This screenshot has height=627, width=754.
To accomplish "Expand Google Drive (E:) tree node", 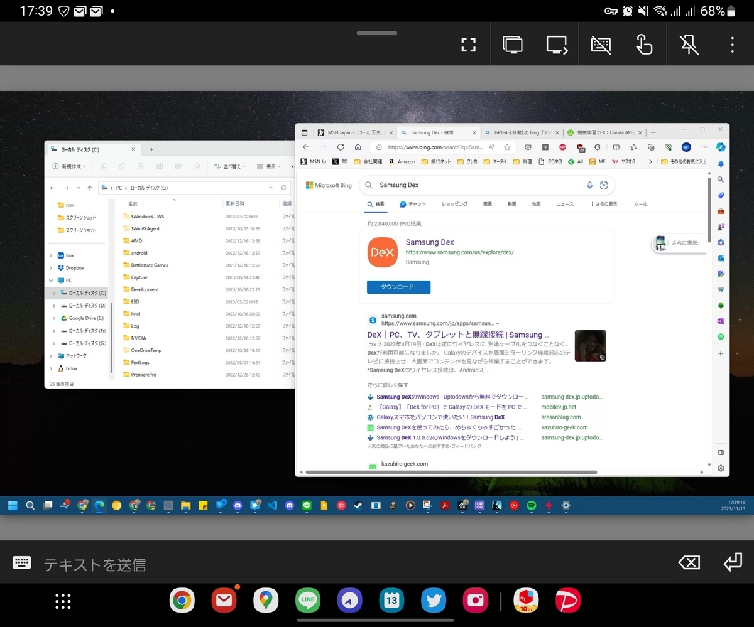I will pyautogui.click(x=55, y=318).
